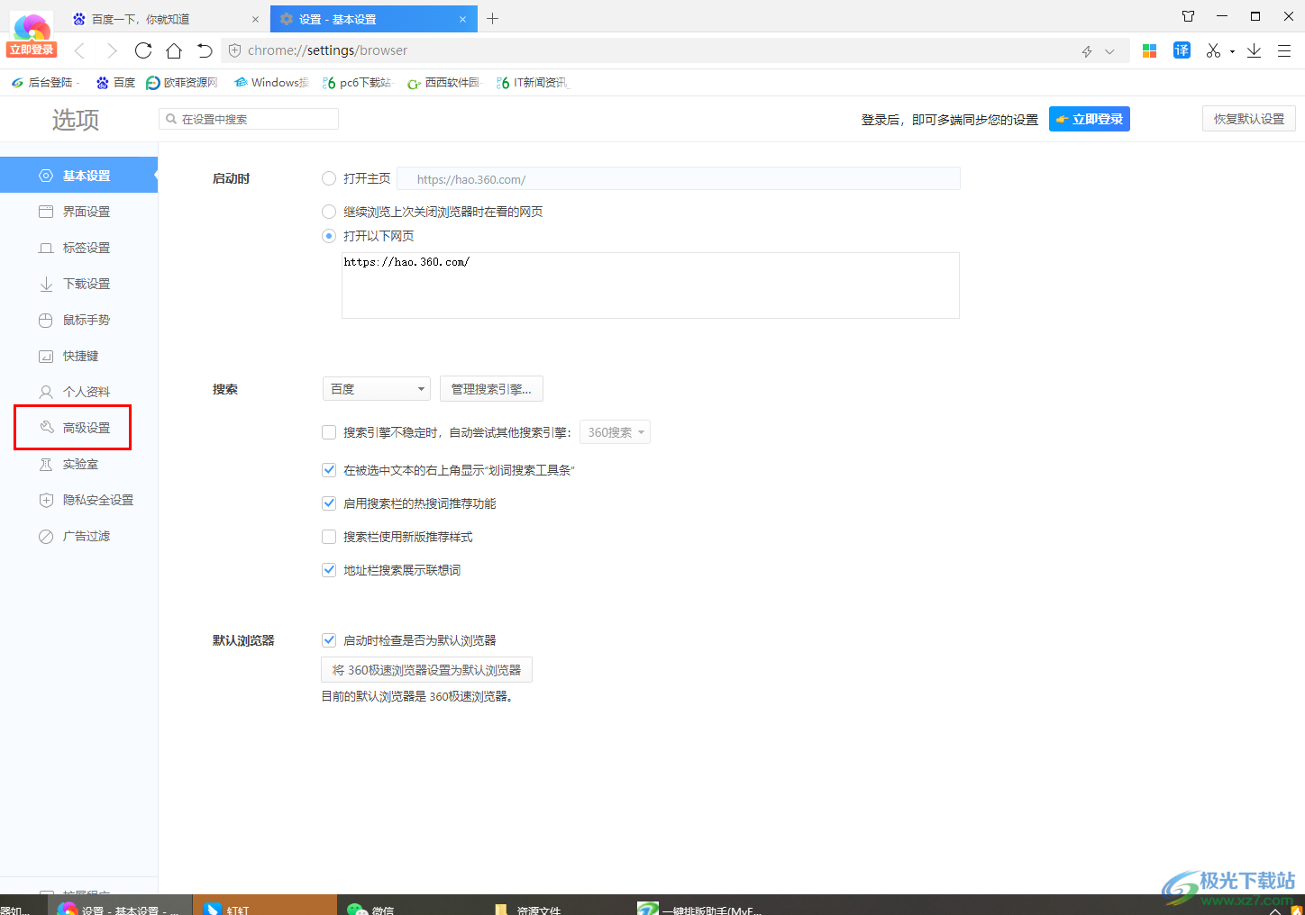Open 隐私安全设置 in the sidebar
This screenshot has height=915, width=1305.
tap(78, 500)
